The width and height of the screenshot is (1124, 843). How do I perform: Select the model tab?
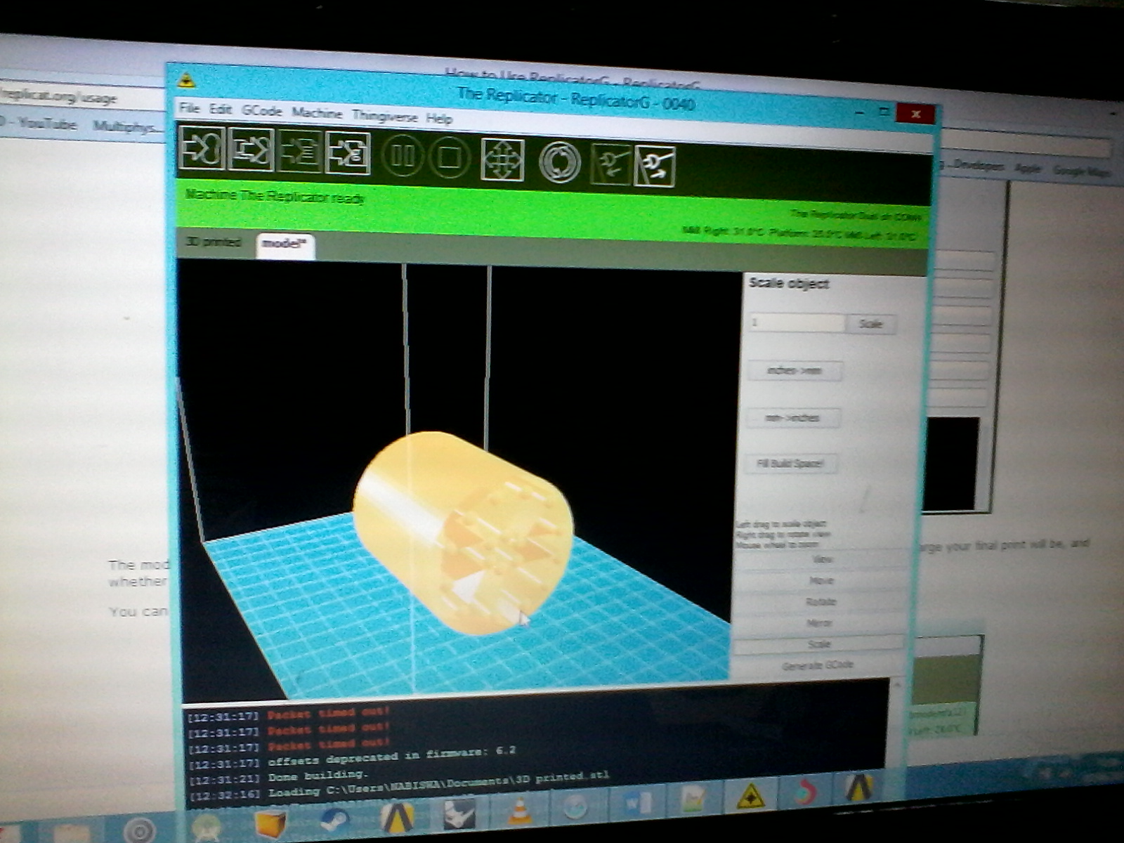(x=285, y=244)
